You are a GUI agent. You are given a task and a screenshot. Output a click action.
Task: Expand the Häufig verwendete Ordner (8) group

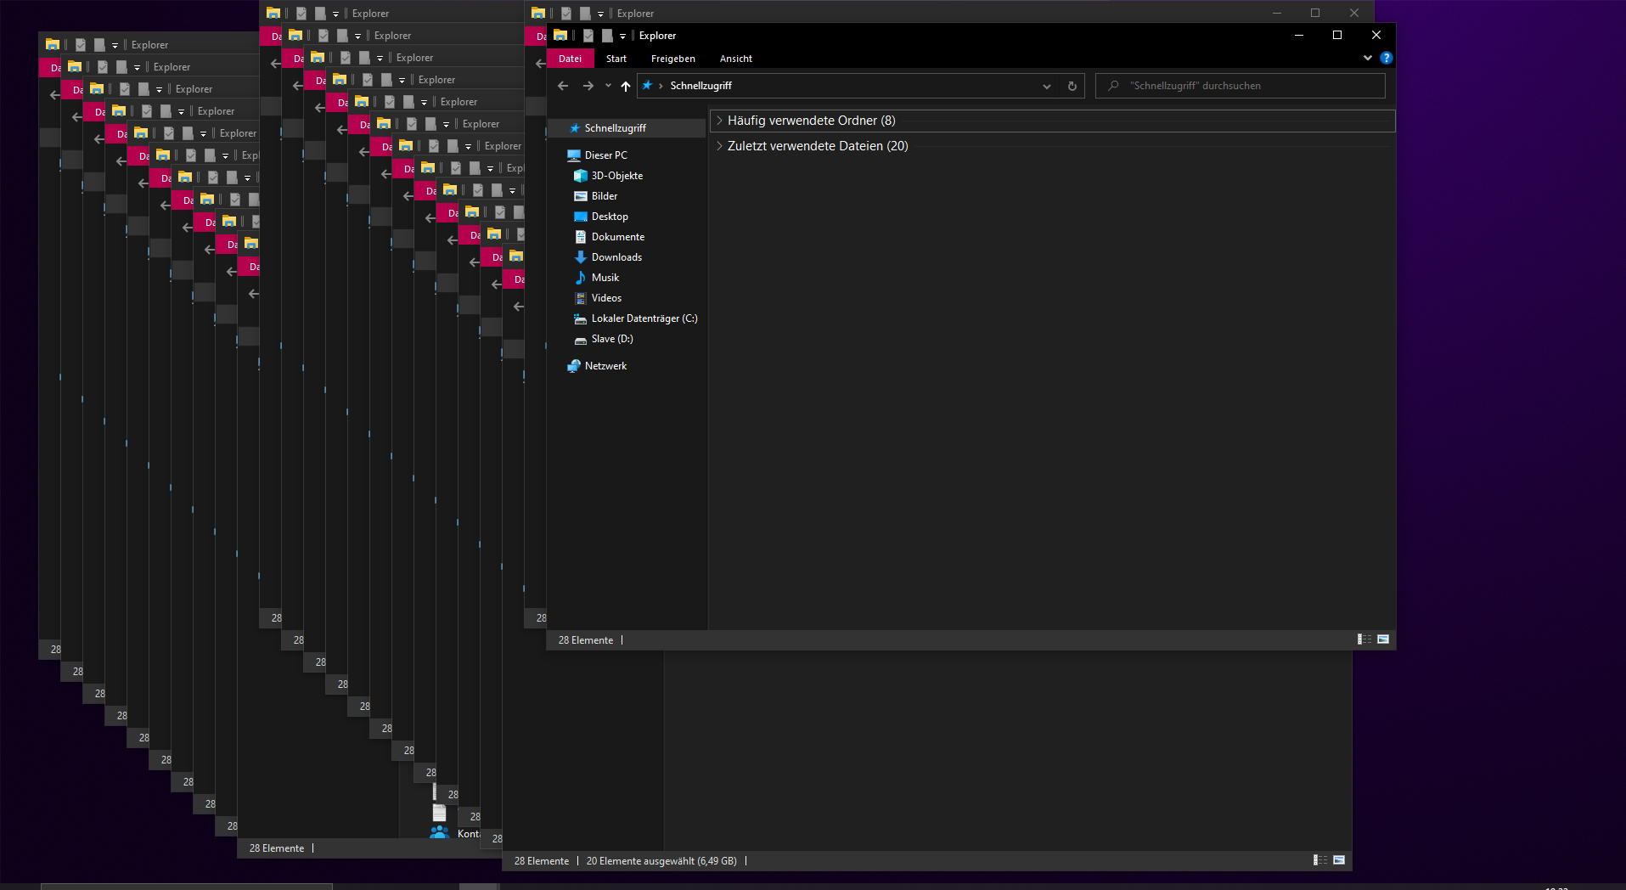coord(719,121)
